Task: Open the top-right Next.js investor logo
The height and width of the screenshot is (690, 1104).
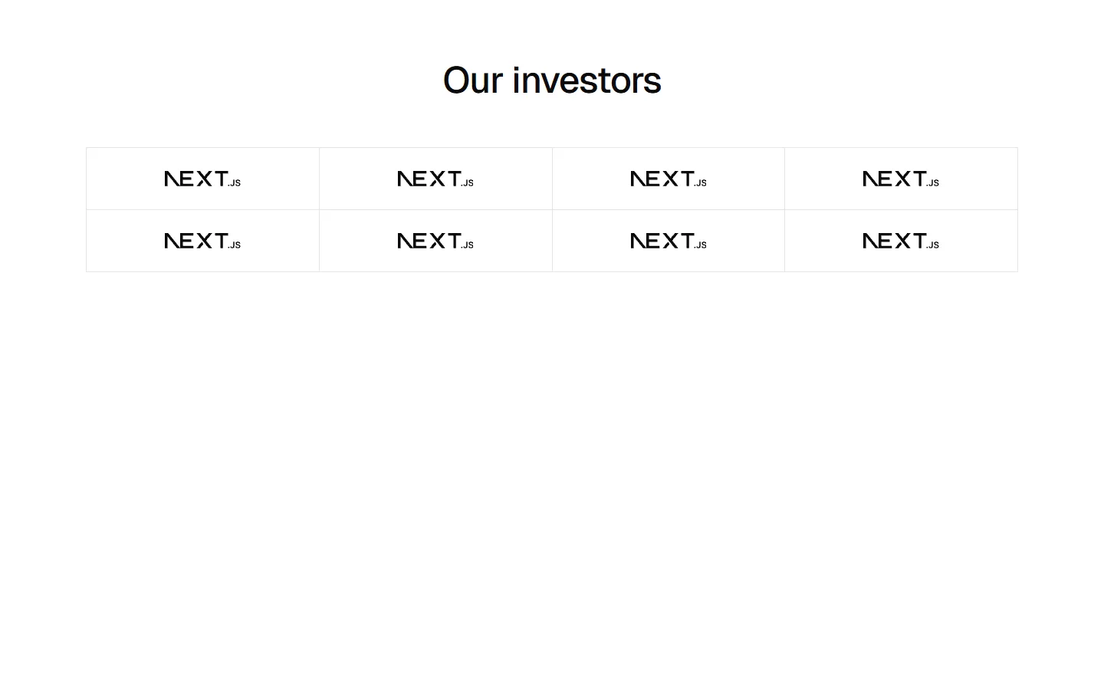Action: pyautogui.click(x=901, y=179)
